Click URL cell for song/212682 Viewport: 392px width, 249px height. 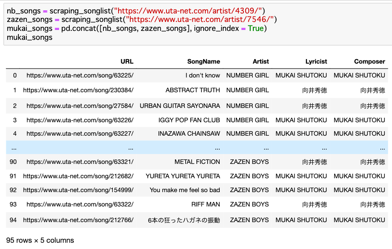[x=78, y=176]
